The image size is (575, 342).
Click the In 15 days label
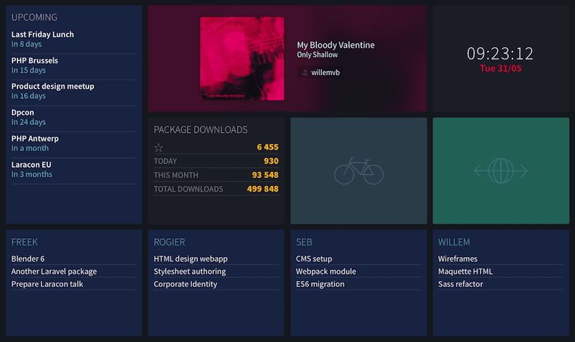tap(28, 70)
